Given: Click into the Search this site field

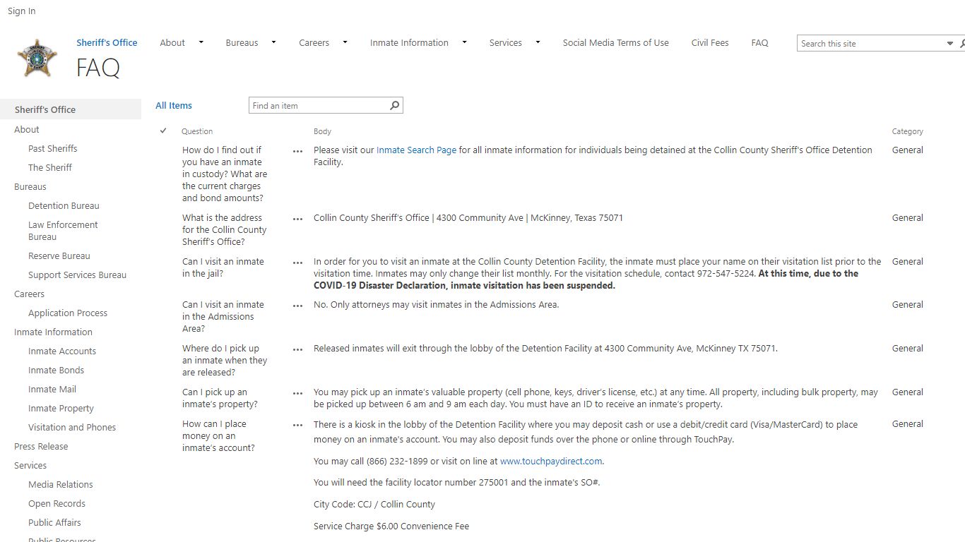Looking at the screenshot, I should pos(872,44).
